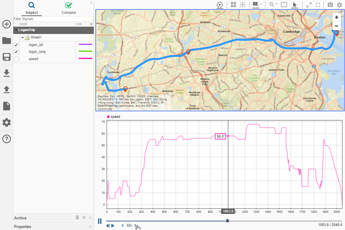This screenshot has width=345, height=230.
Task: Switch to the Compare tab
Action: (69, 8)
